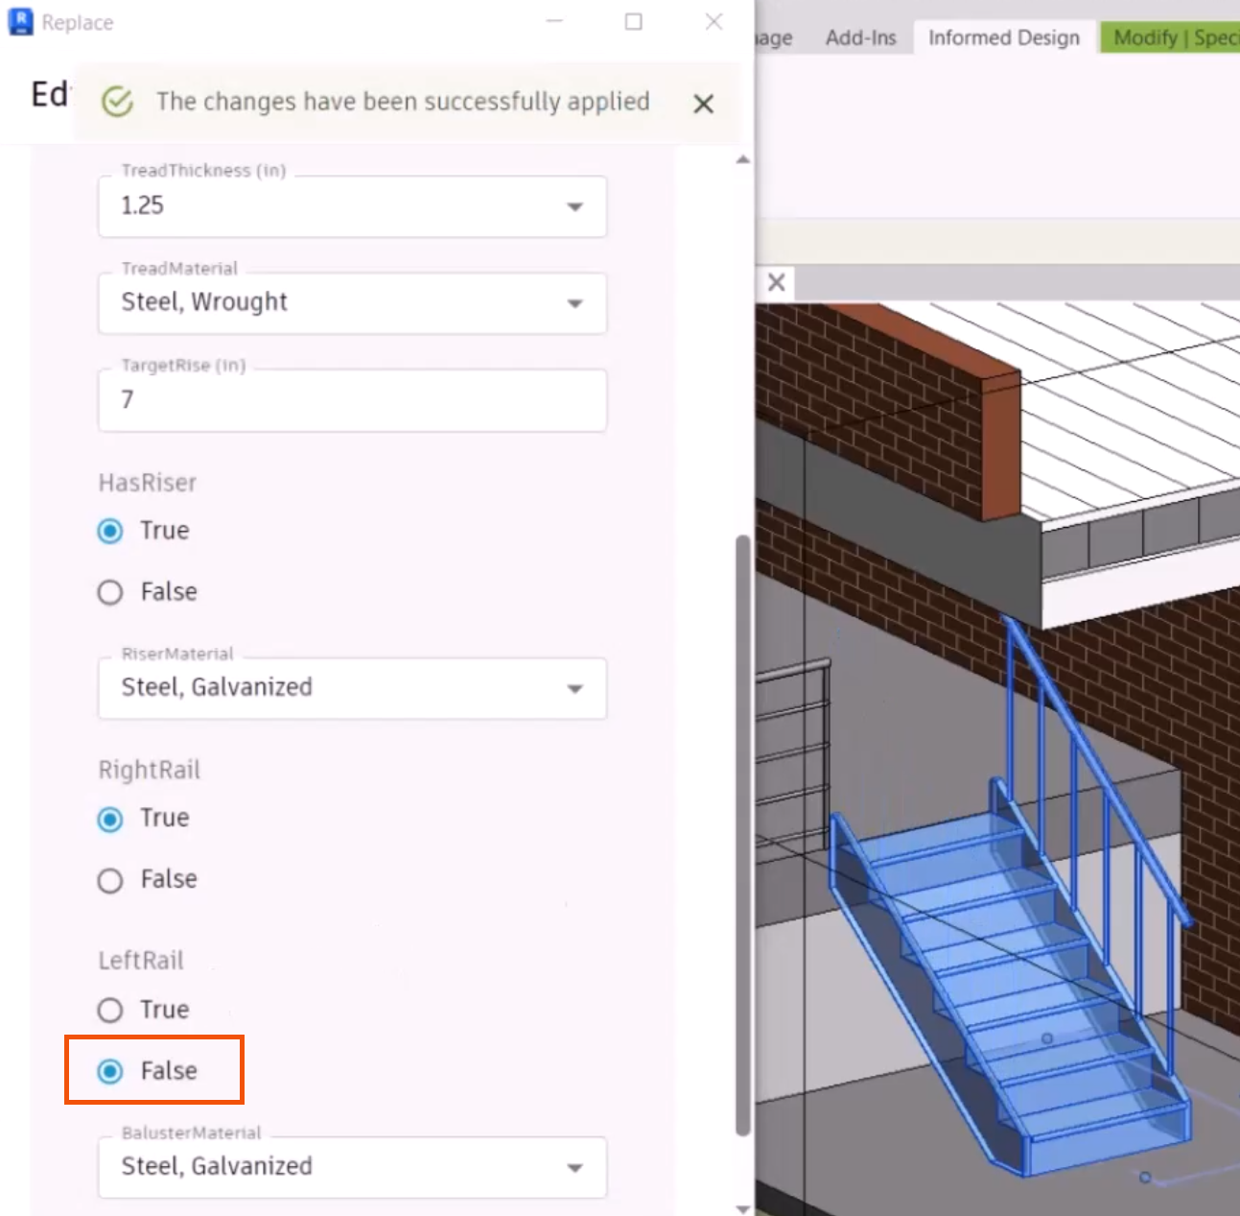Minimize the Replace window

coord(554,21)
